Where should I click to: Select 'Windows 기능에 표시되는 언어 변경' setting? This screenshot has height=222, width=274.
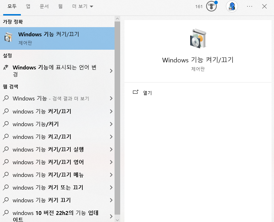click(57, 71)
